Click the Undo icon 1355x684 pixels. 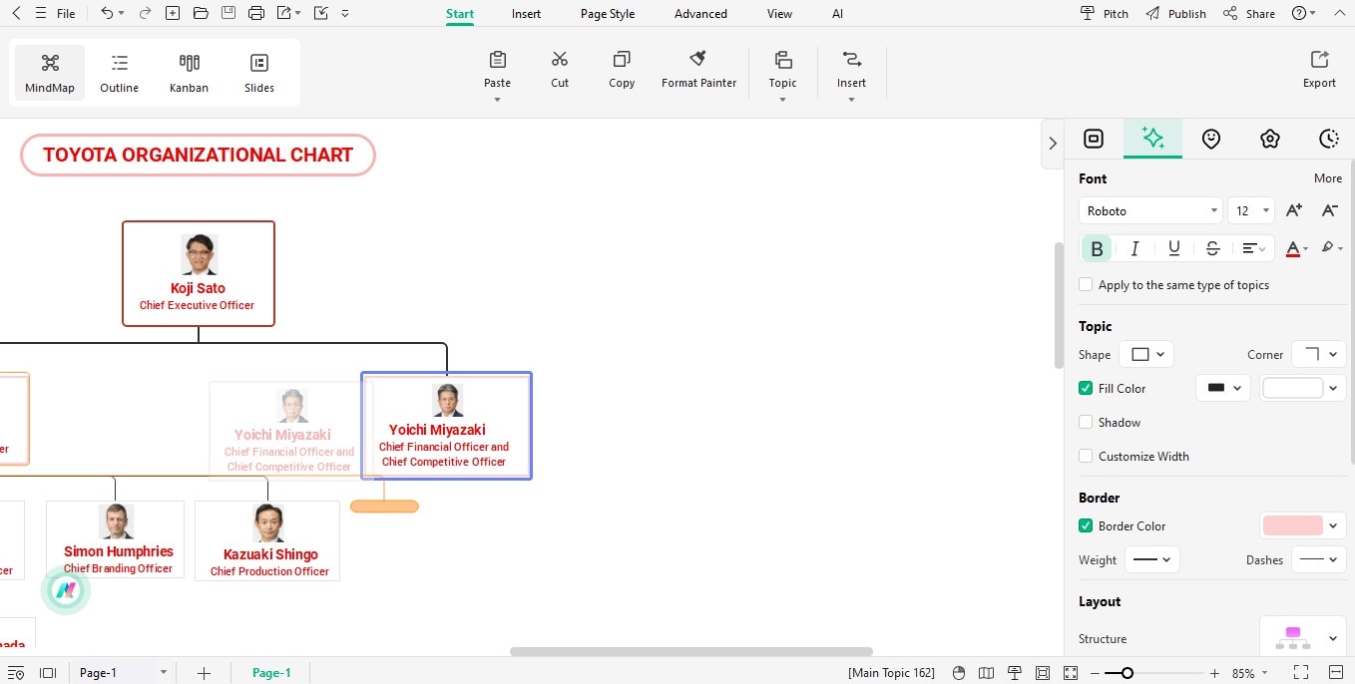tap(107, 13)
